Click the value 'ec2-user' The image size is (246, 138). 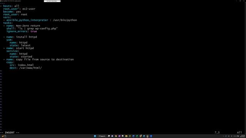click(29, 9)
